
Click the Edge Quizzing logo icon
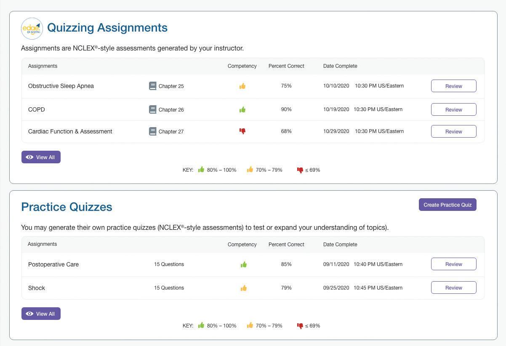click(x=32, y=29)
